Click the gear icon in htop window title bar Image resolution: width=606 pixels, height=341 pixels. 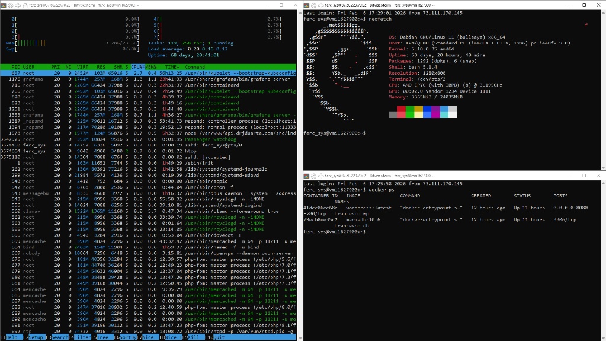pos(10,4)
